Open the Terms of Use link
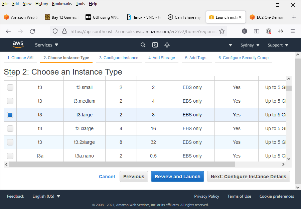Screen dimensions: 301x209 point(239,196)
